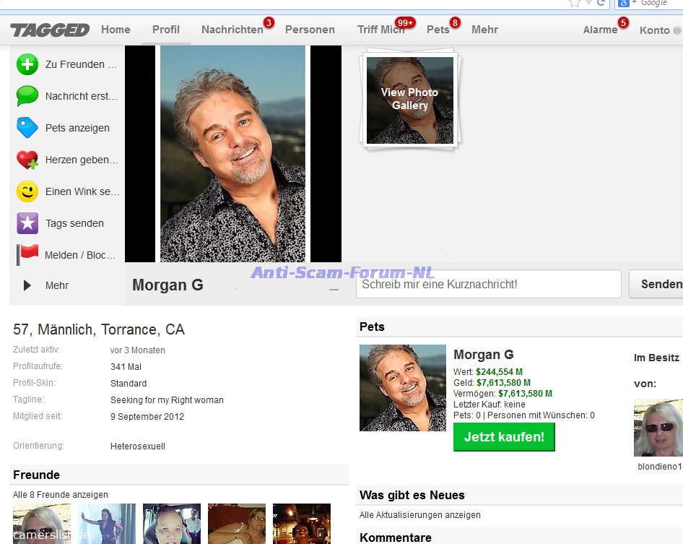The width and height of the screenshot is (683, 544).
Task: Click the red flag Melden icon
Action: click(27, 254)
